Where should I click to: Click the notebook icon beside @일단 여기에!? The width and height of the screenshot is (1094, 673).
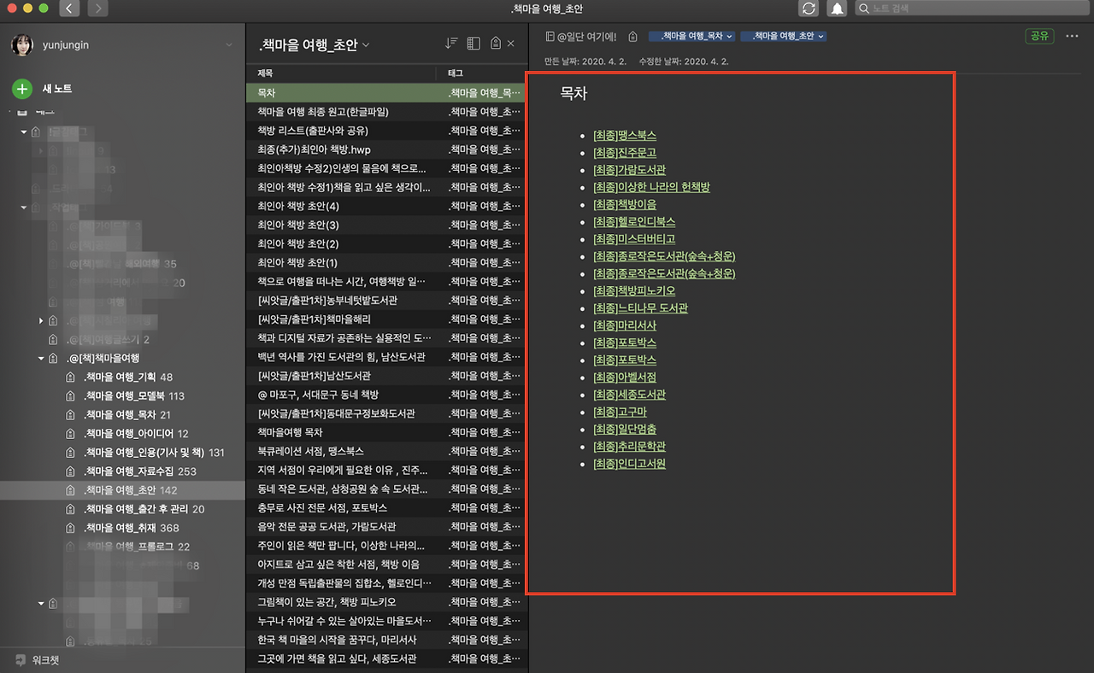(550, 37)
